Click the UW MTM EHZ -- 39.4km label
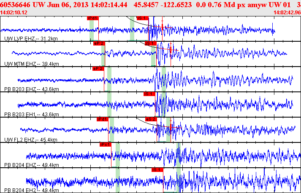 click(x=32, y=64)
